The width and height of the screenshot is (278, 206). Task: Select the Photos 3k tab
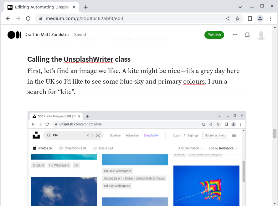coord(43,148)
